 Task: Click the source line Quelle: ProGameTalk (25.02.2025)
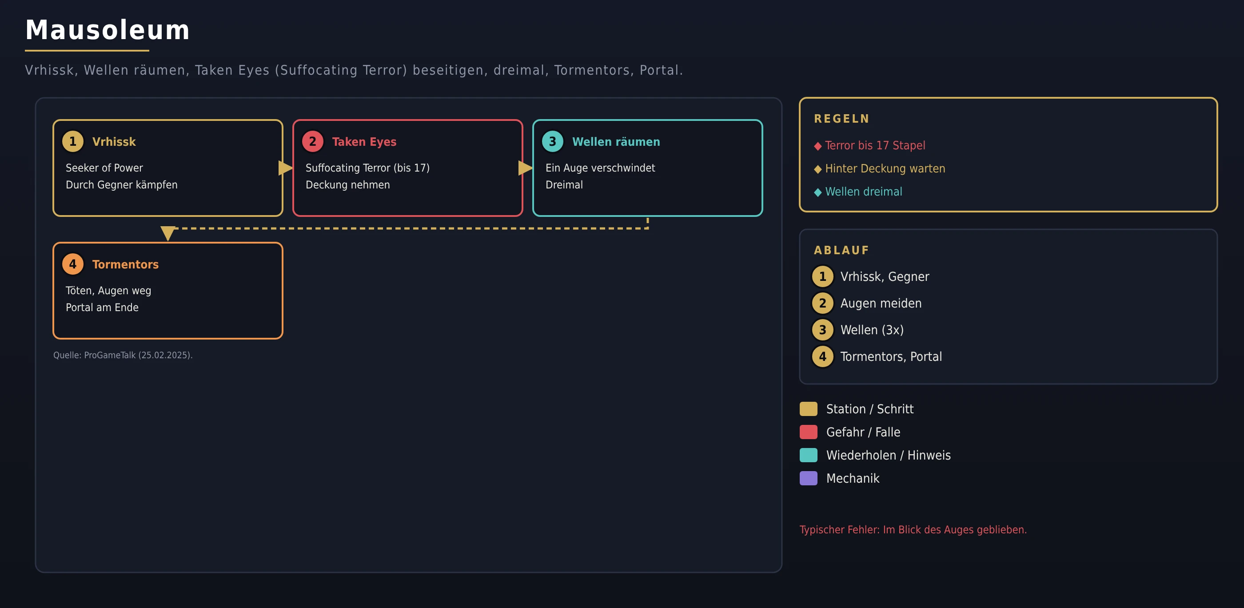coord(123,355)
